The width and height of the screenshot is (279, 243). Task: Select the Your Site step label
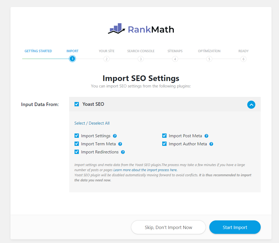(107, 51)
